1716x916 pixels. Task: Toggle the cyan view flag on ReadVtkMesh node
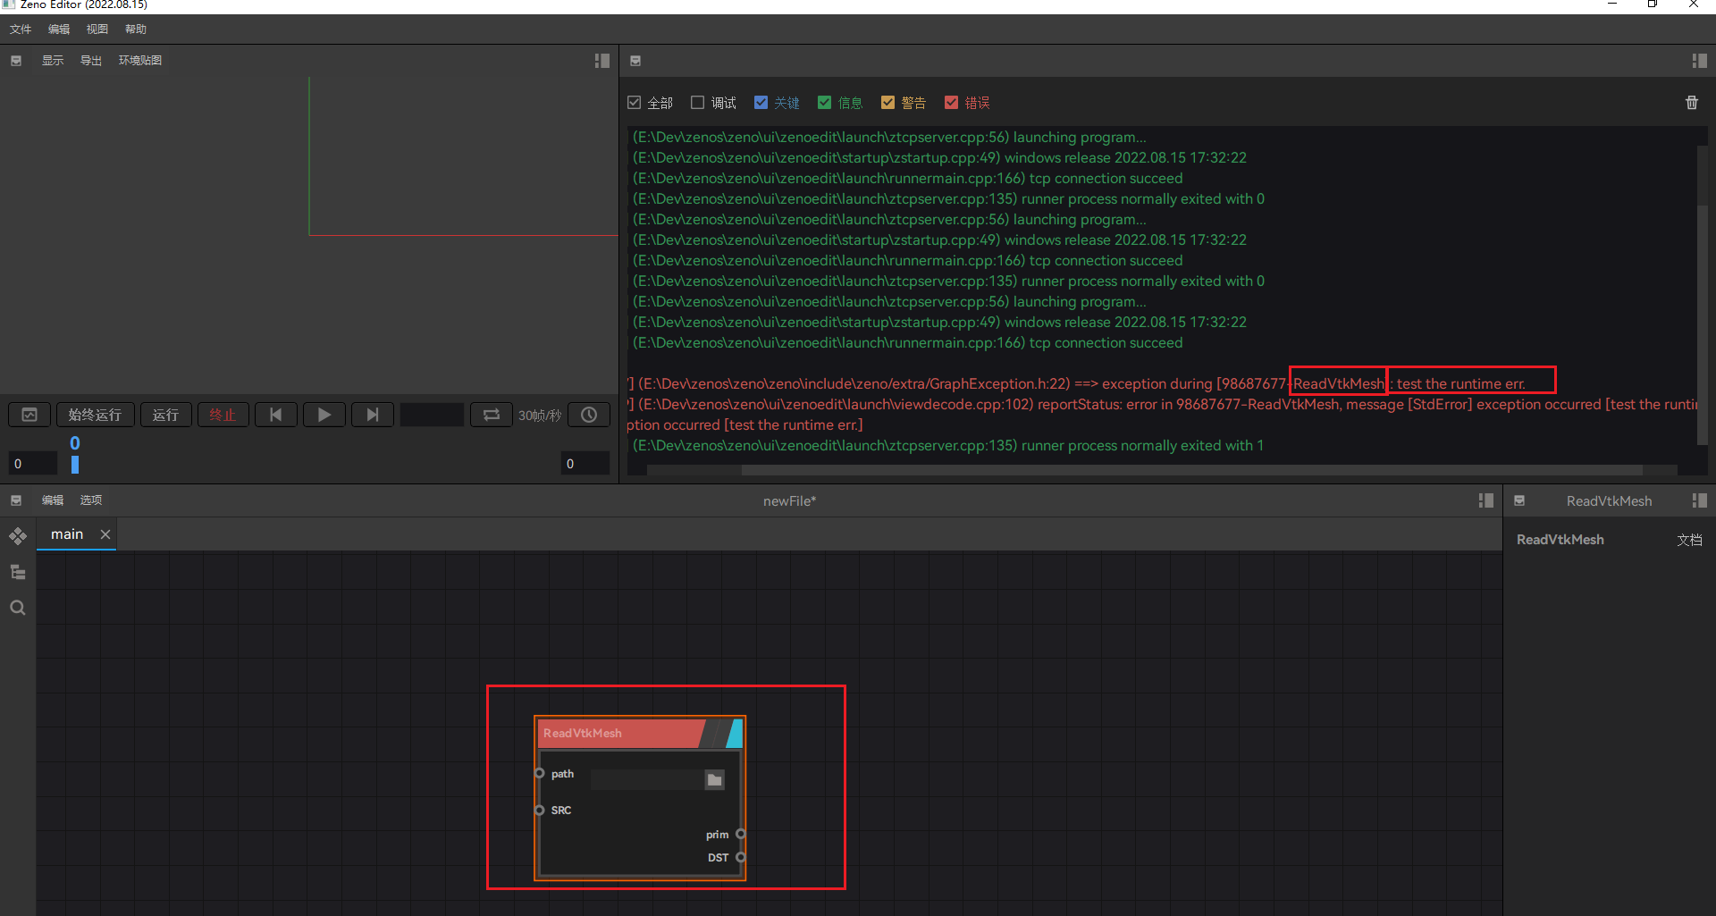[736, 734]
